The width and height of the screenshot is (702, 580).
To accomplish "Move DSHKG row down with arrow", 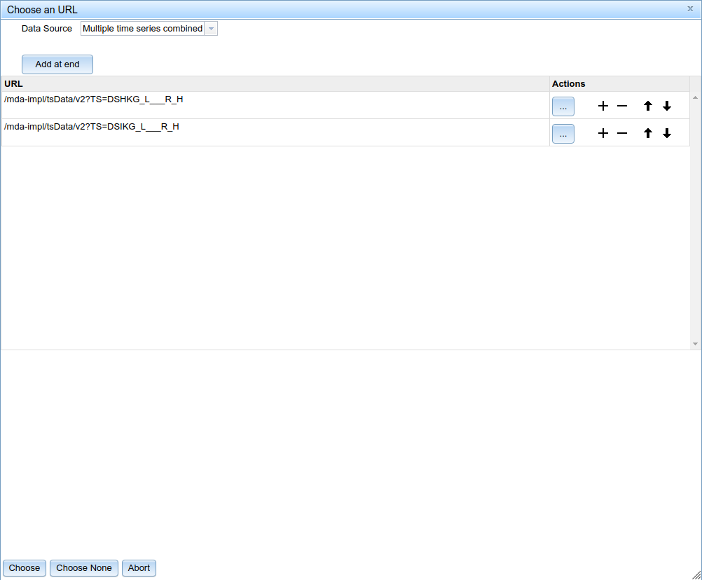I will click(667, 106).
